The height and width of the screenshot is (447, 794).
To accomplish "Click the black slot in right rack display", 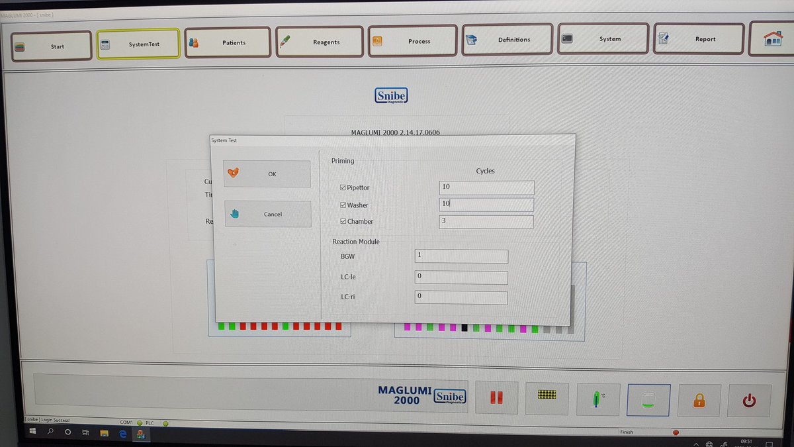I will point(464,328).
